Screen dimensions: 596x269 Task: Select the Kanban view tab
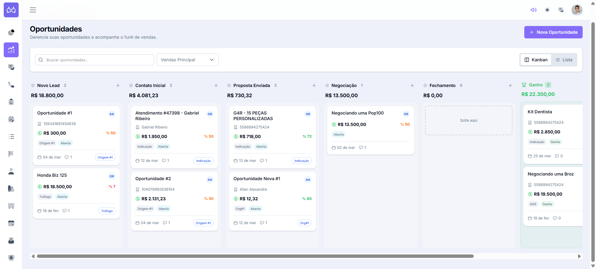click(x=536, y=60)
